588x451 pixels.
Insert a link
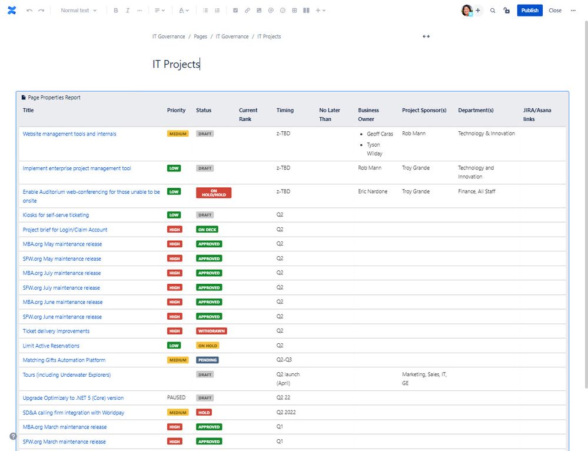(247, 11)
